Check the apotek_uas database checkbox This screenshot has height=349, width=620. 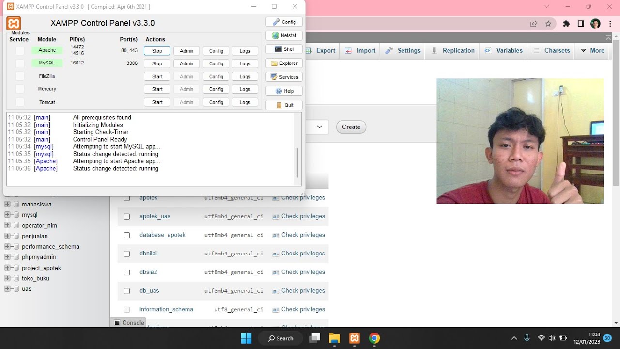click(127, 217)
